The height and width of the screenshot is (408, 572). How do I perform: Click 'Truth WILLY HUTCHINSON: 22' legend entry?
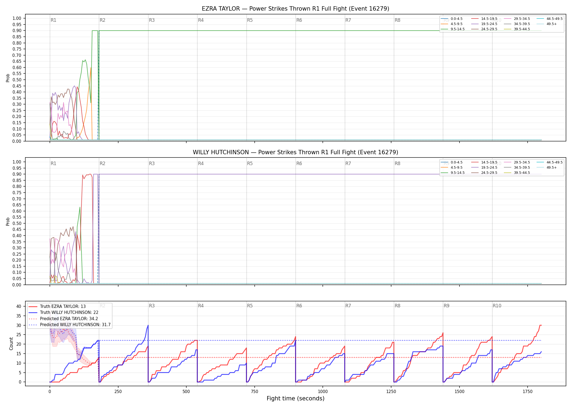(x=63, y=313)
